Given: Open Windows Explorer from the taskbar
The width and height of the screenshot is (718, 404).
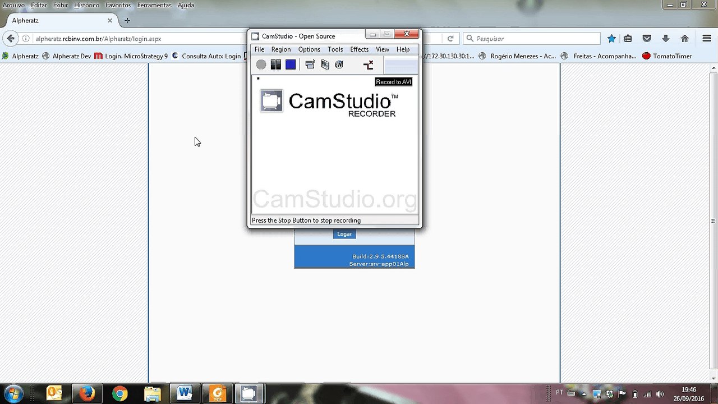Looking at the screenshot, I should point(152,393).
